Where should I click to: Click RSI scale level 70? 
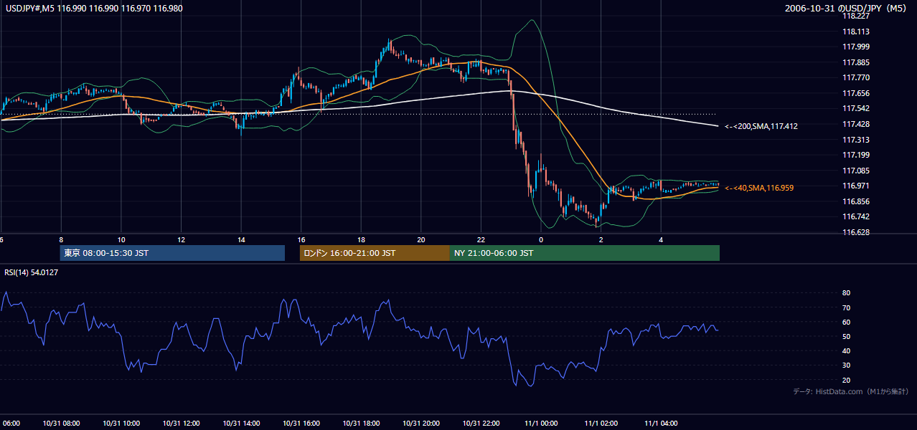coord(847,307)
